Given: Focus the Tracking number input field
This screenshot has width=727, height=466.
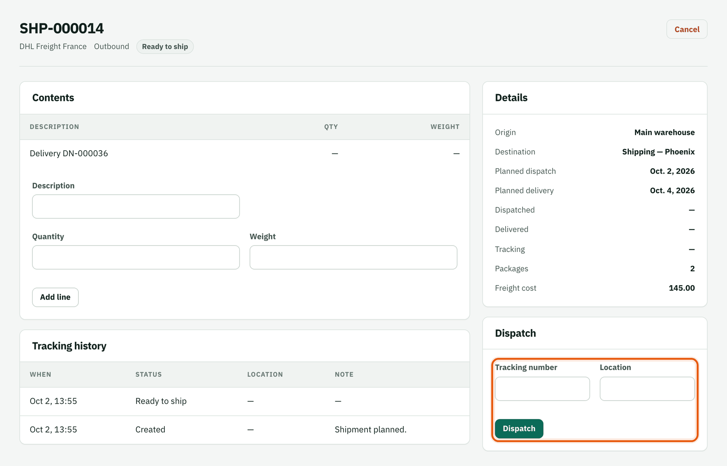Looking at the screenshot, I should 542,389.
